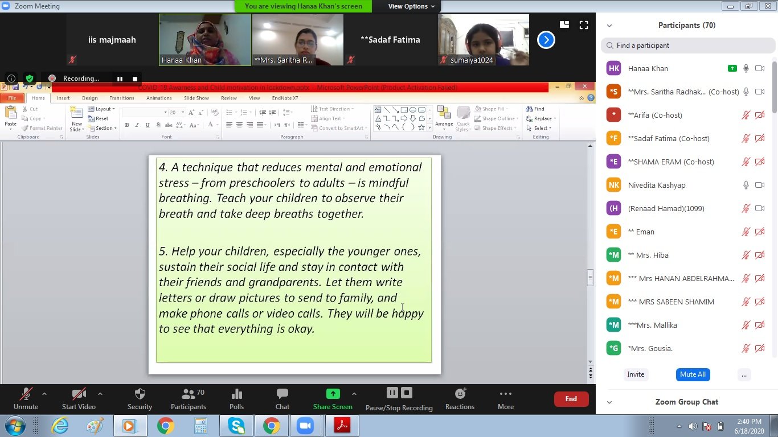Show next video thumbnails with blue arrow
Viewport: 778px width, 437px height.
(x=546, y=40)
